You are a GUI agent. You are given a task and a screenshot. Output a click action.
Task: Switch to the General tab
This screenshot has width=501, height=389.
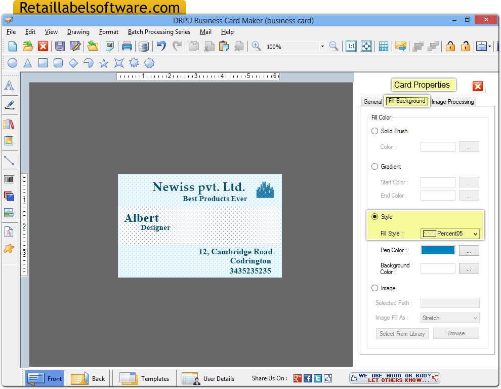coord(372,102)
